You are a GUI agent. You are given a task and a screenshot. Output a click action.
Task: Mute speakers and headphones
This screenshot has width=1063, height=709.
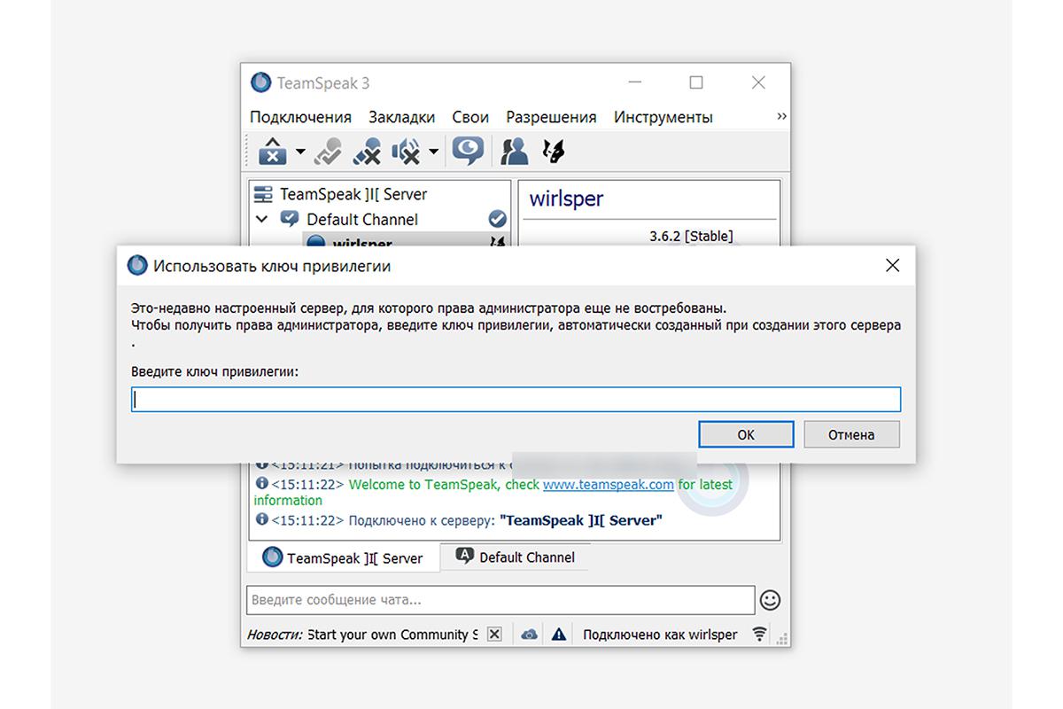tap(407, 151)
